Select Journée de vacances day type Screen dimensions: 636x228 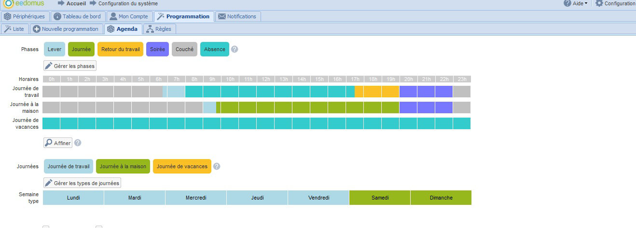182,166
